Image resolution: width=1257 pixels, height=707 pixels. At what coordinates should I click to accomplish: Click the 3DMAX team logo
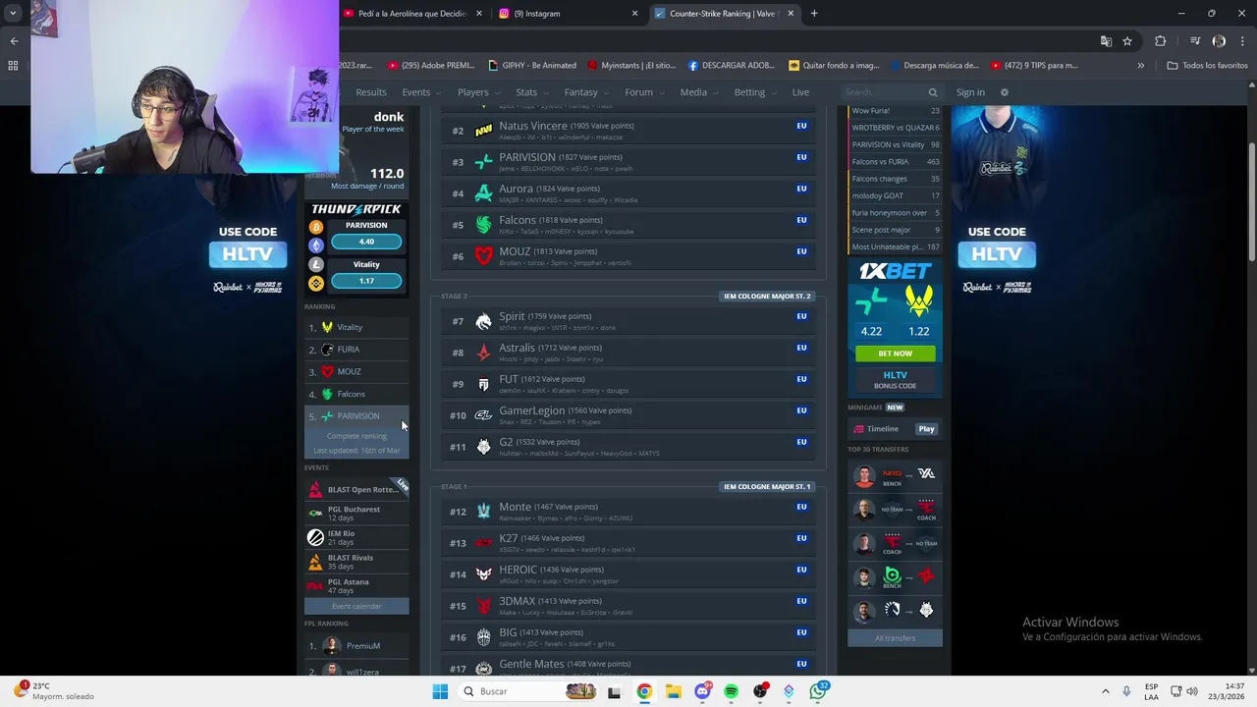click(x=483, y=606)
